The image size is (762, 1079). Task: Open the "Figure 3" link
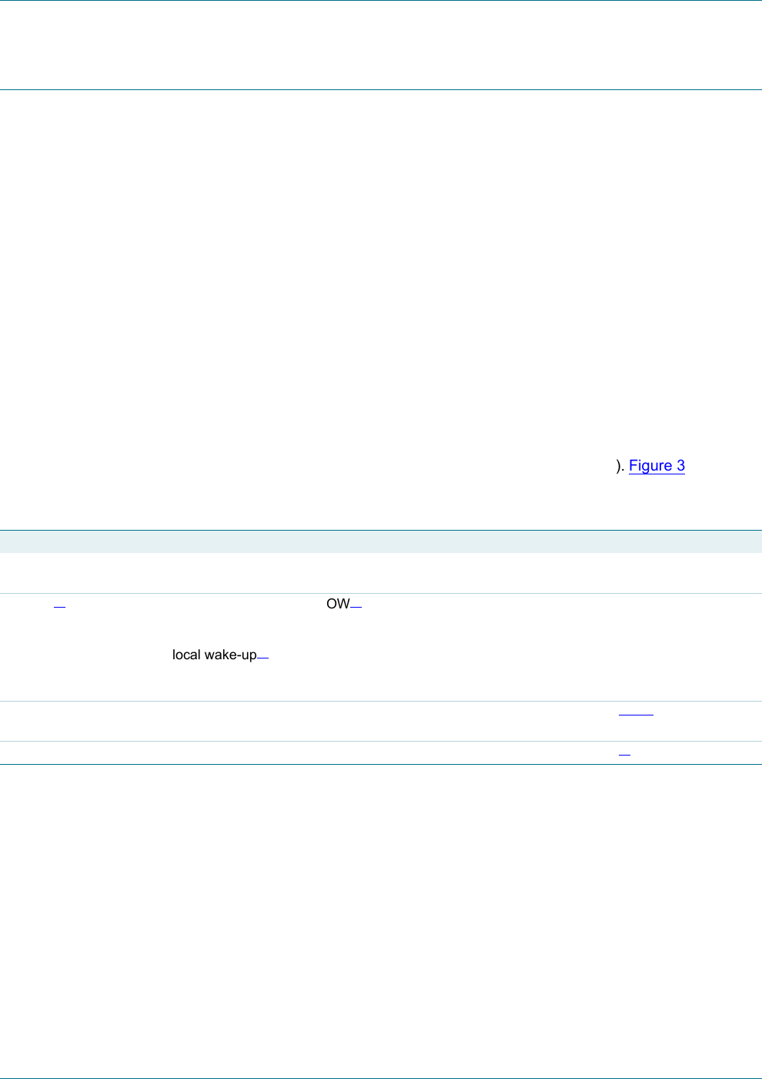657,466
